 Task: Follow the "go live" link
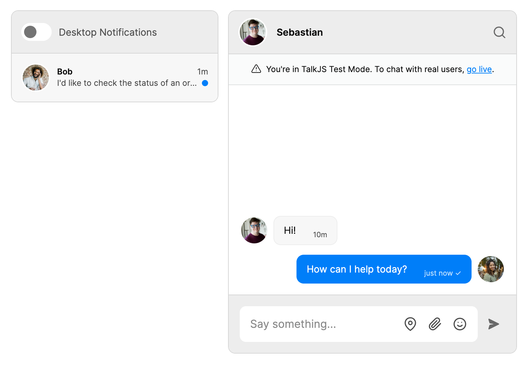[x=479, y=69]
